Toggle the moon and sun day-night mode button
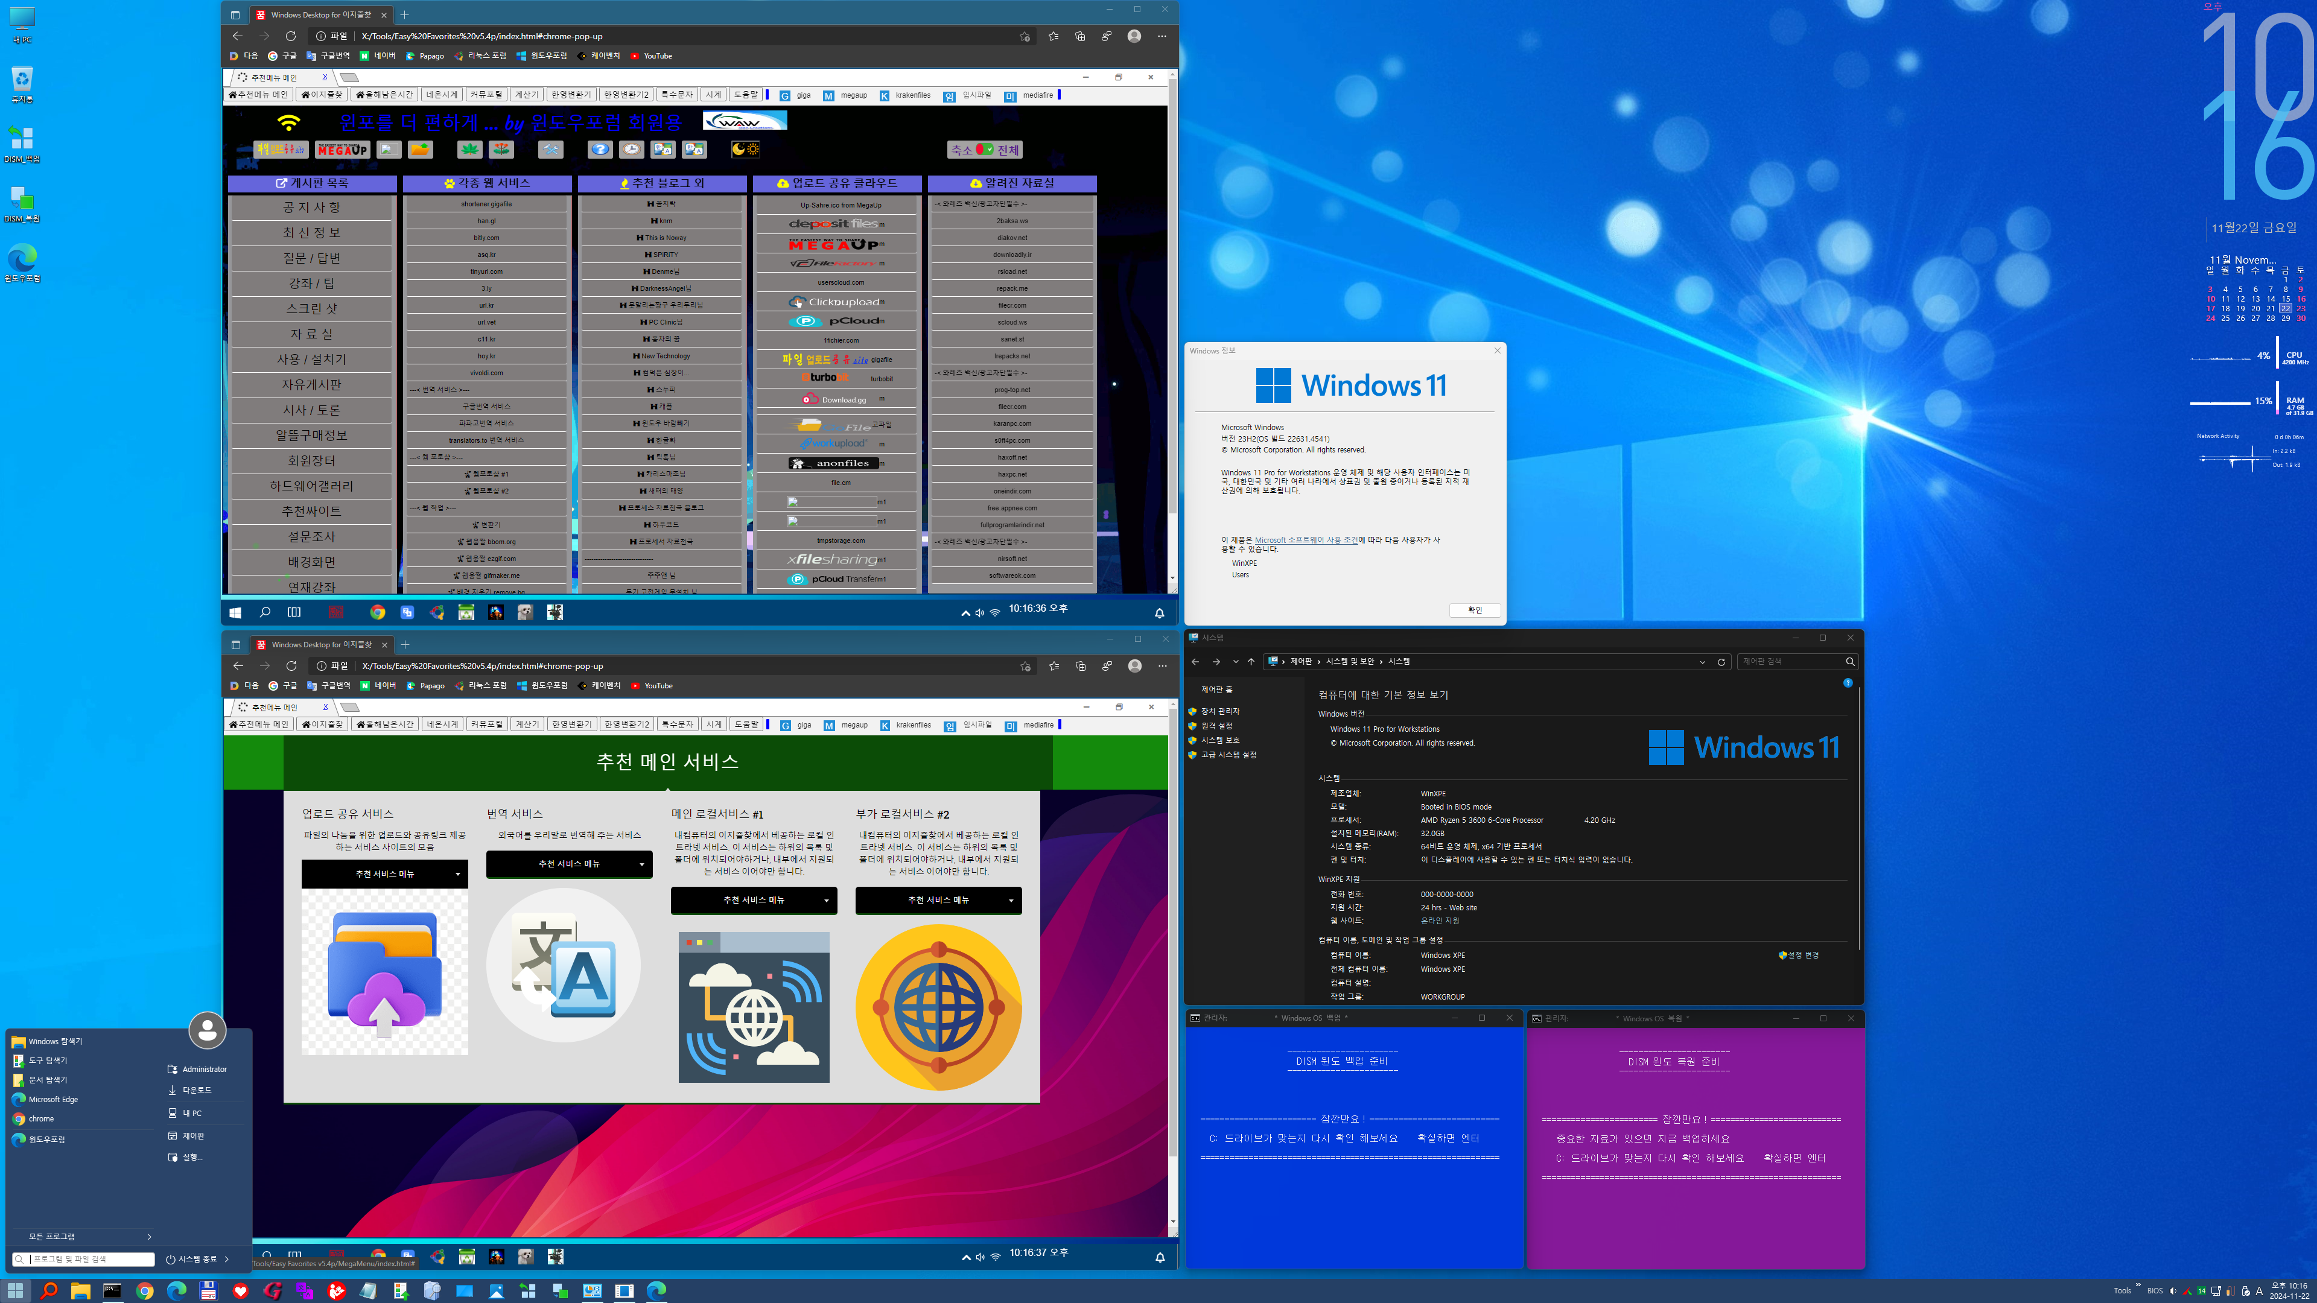Image resolution: width=2317 pixels, height=1303 pixels. point(746,149)
